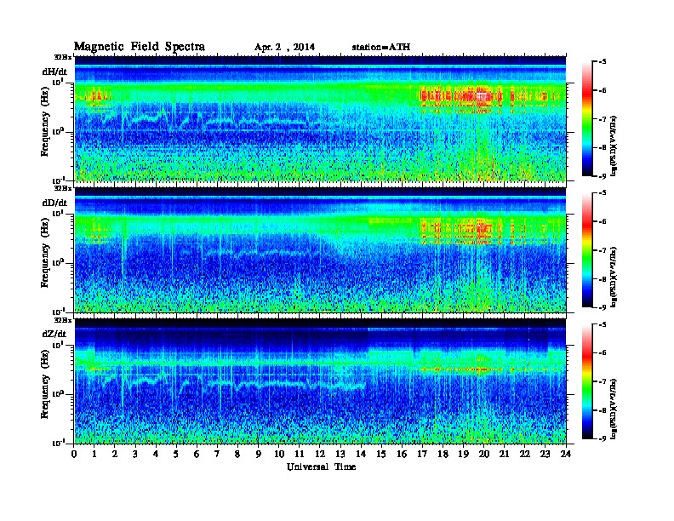Click hour tick label 10 on time axis
The image size is (674, 521).
(x=279, y=454)
